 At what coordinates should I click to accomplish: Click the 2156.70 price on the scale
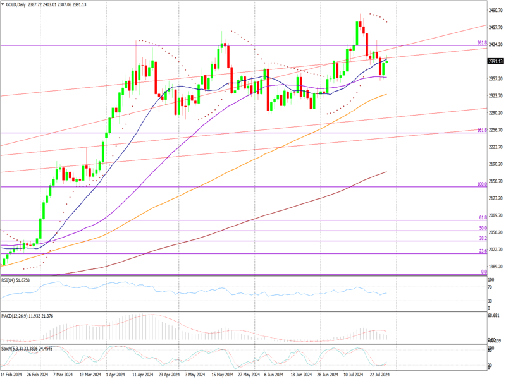click(x=495, y=181)
